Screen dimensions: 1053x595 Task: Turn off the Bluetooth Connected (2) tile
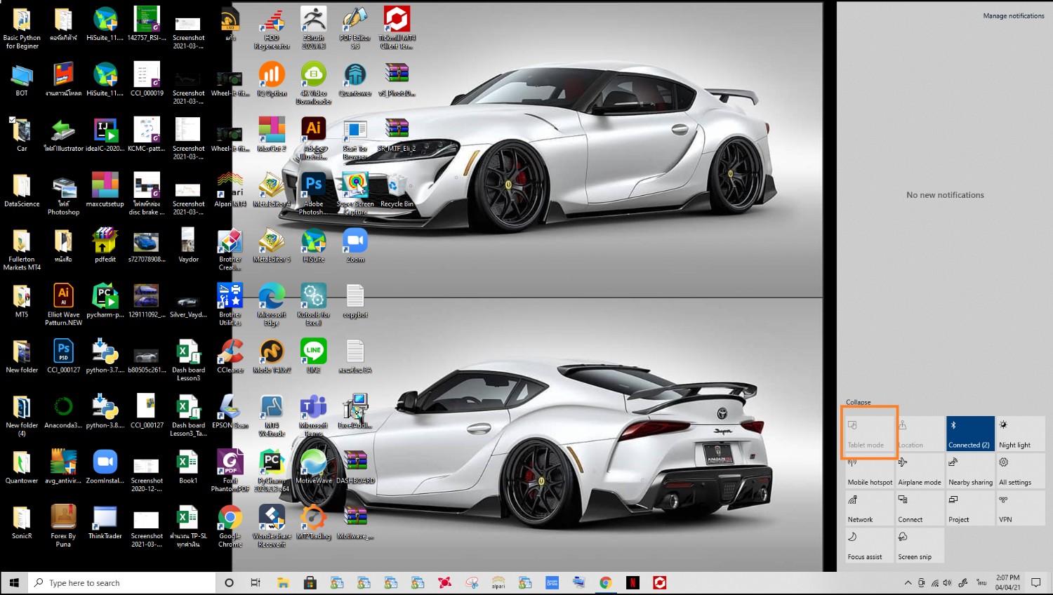tap(970, 433)
